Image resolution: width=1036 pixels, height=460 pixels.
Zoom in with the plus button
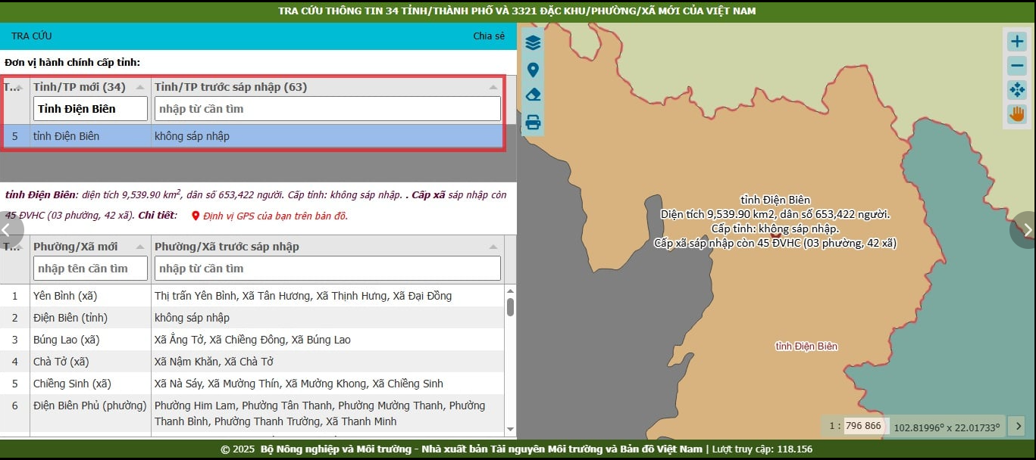1016,42
